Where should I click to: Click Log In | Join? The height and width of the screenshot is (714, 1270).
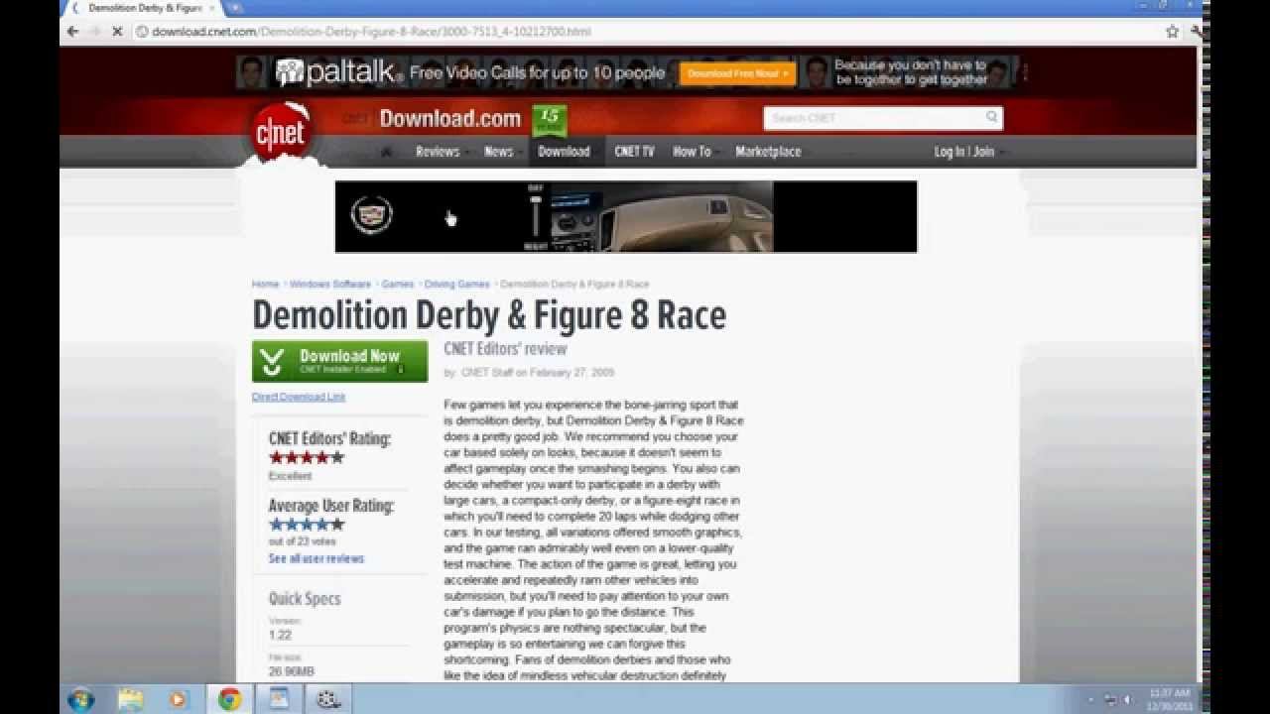pyautogui.click(x=964, y=152)
